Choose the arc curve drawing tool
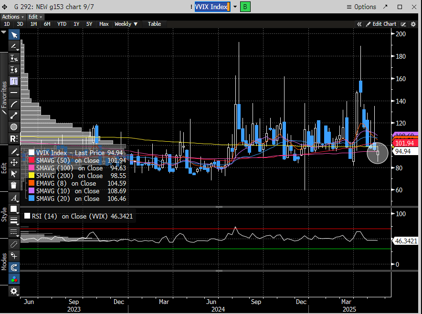This screenshot has width=422, height=314. (x=14, y=104)
